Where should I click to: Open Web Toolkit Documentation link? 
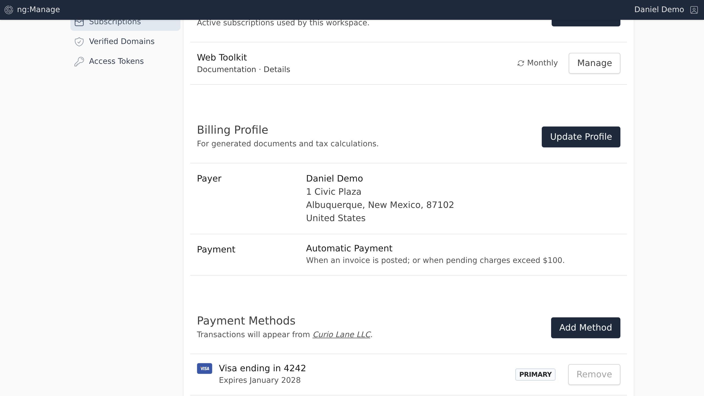tap(226, 70)
